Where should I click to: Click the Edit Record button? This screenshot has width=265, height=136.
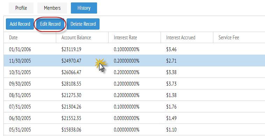pos(50,24)
